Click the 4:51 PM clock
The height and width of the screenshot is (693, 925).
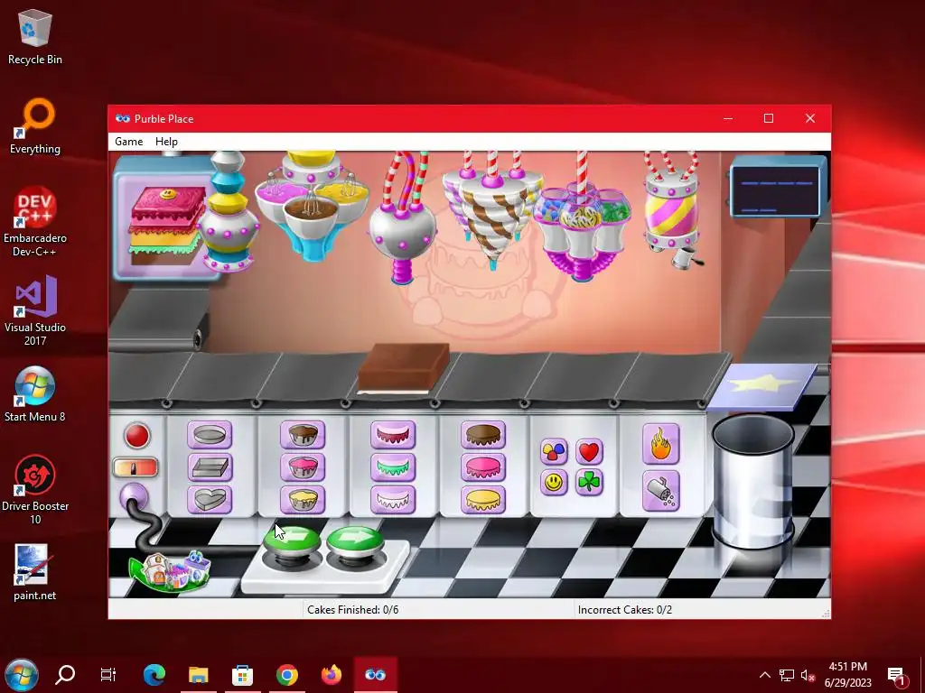847,667
